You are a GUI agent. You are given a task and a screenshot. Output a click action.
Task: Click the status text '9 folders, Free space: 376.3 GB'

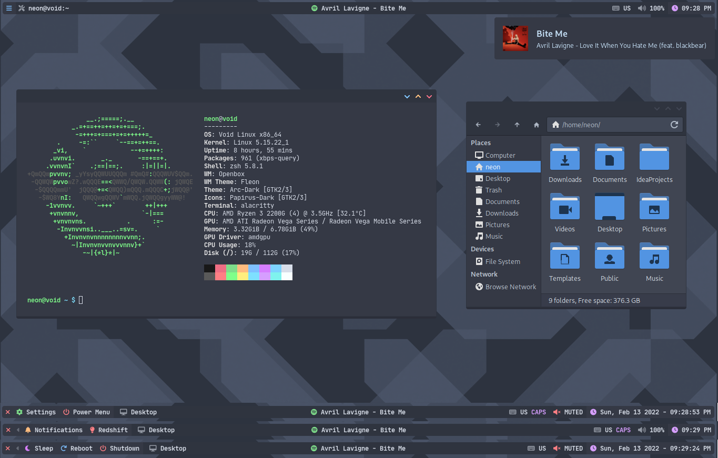[594, 301]
